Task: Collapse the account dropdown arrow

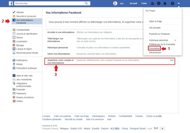Action: [179, 3]
